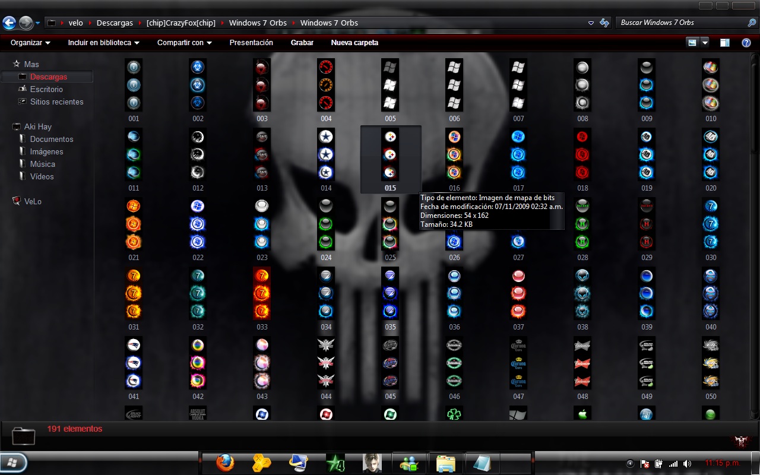Select the green ring orb image 024
The height and width of the screenshot is (475, 760).
[x=326, y=224]
